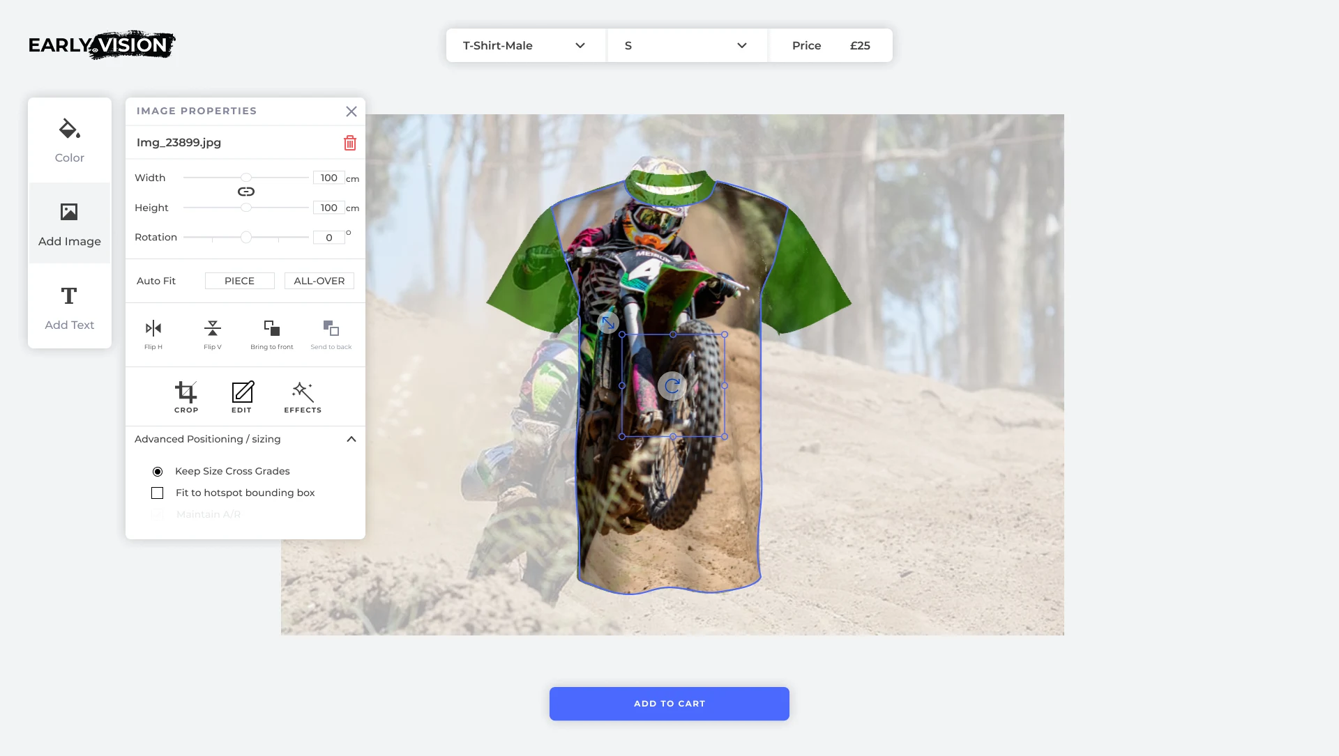Focus the Rotation value field
The width and height of the screenshot is (1339, 756).
pyautogui.click(x=329, y=238)
